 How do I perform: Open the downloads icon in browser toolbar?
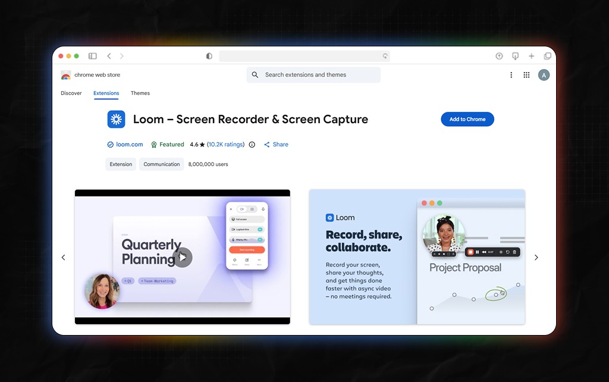coord(516,56)
